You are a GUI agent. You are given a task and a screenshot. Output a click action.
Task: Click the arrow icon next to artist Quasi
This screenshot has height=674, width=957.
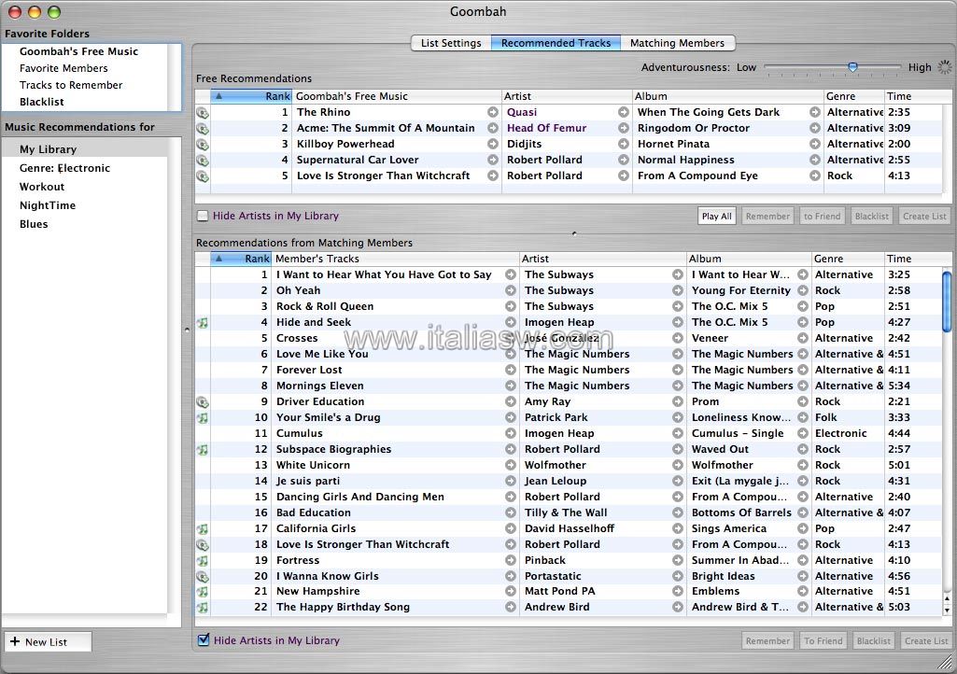coord(623,112)
